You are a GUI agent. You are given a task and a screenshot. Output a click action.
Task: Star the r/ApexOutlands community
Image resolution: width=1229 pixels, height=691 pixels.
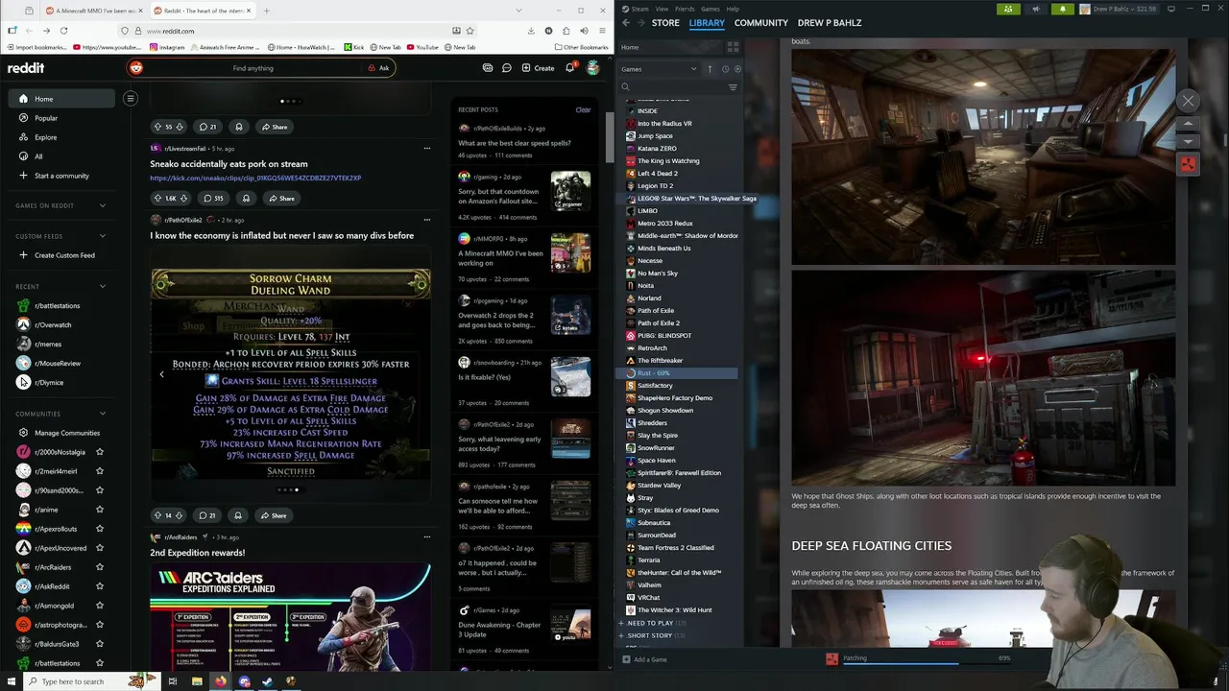[x=100, y=529]
